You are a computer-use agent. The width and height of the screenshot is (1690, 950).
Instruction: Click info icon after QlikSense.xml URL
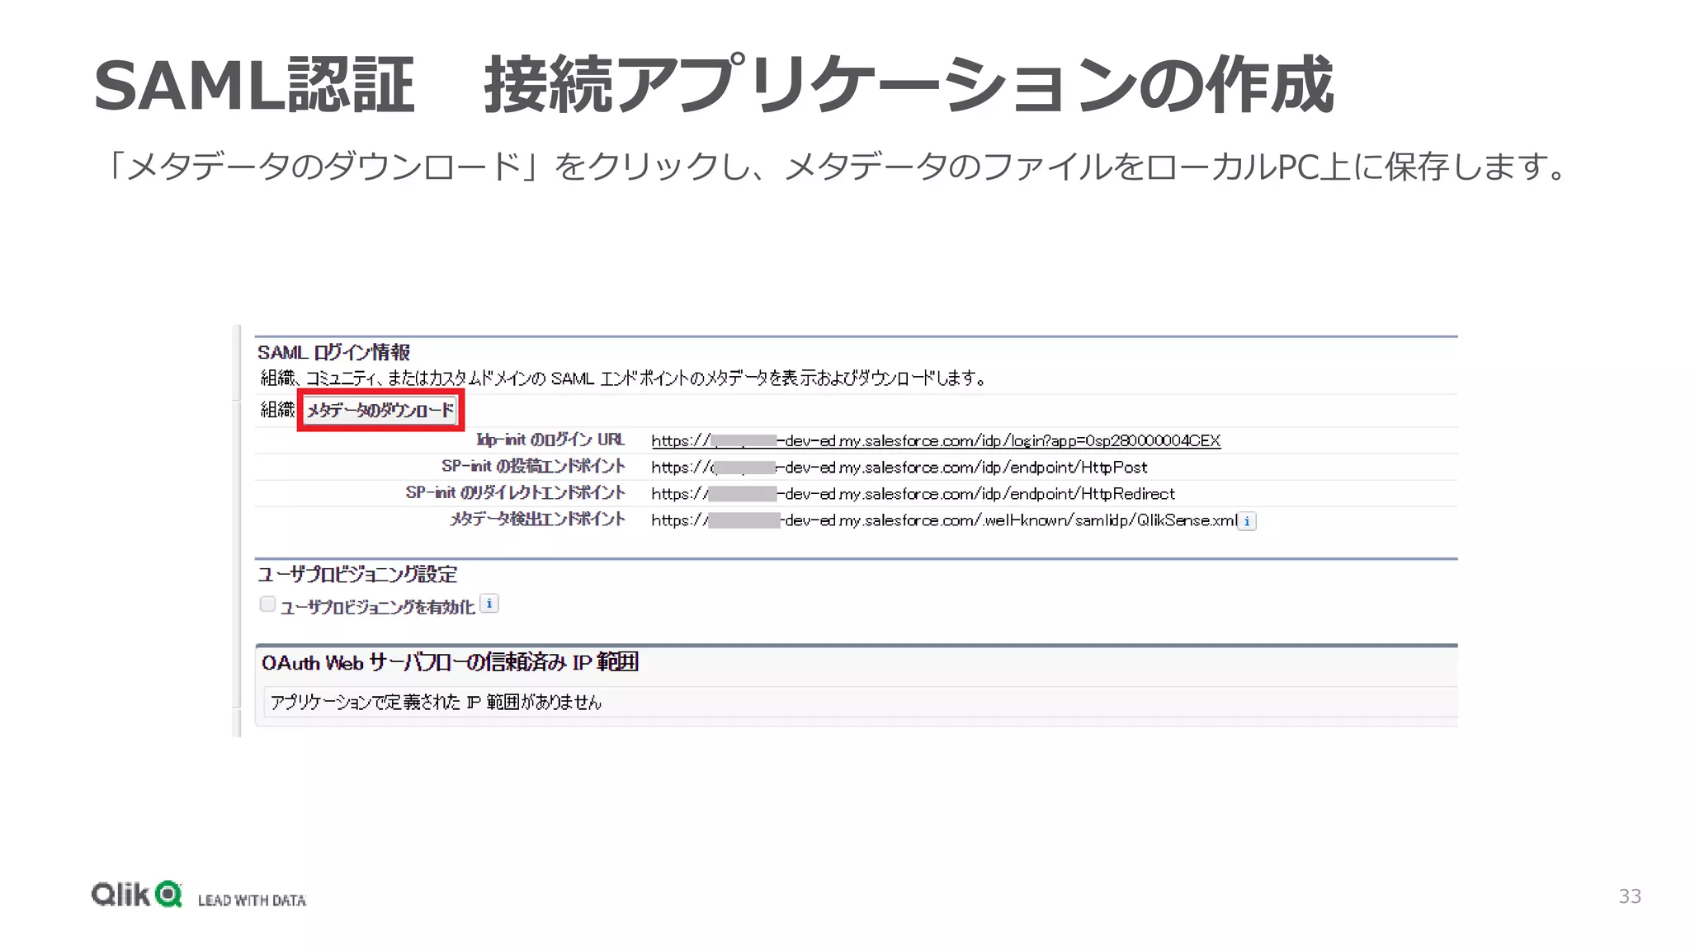[x=1247, y=521]
